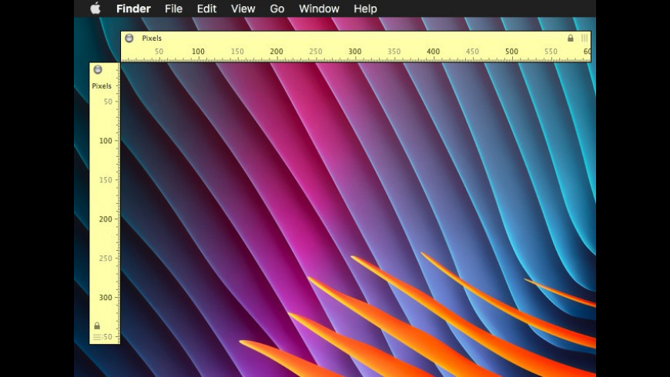Open the View menu
Screen dimensions: 670x377
(x=243, y=8)
